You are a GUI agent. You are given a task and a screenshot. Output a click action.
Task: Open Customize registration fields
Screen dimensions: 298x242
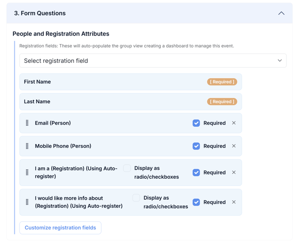[x=60, y=228]
